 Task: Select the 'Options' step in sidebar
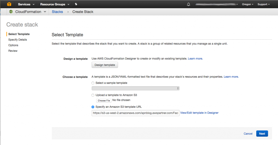click(13, 45)
